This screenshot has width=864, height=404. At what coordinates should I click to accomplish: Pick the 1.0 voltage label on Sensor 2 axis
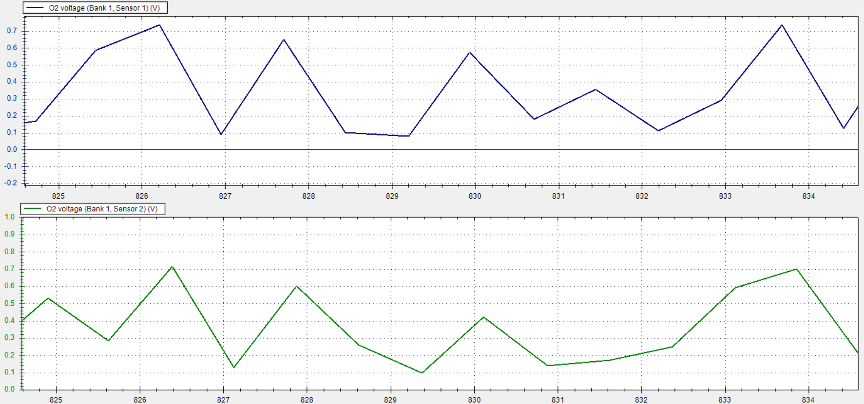[10, 217]
